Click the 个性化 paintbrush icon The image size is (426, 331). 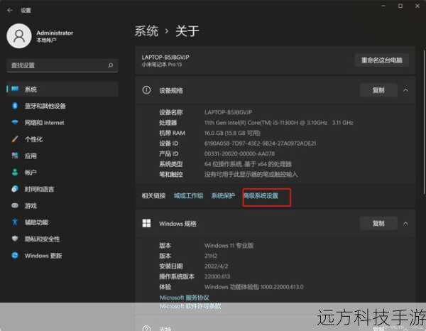15,139
